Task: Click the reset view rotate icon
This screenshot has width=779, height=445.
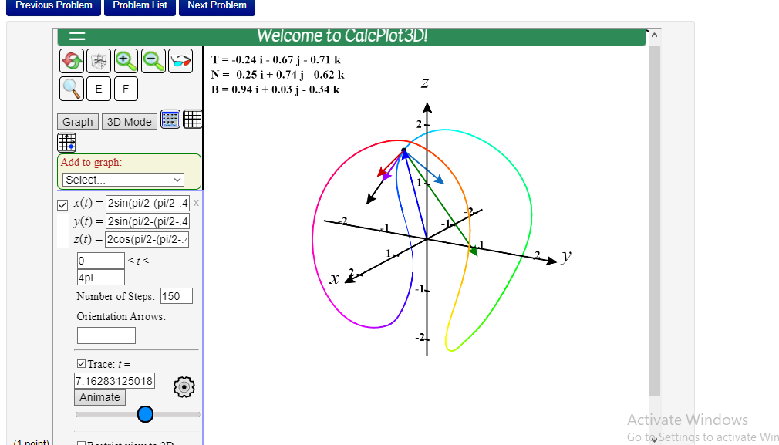Action: point(72,61)
